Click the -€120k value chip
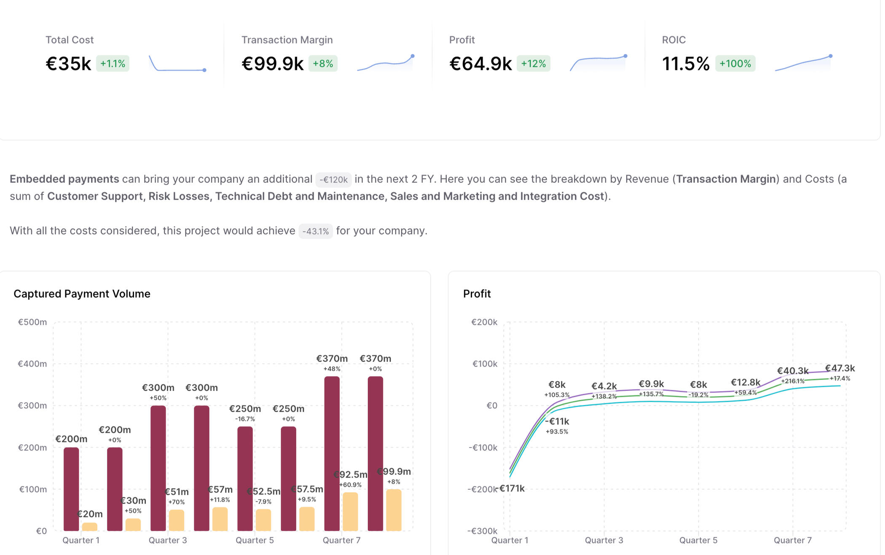The width and height of the screenshot is (885, 555). click(x=333, y=180)
